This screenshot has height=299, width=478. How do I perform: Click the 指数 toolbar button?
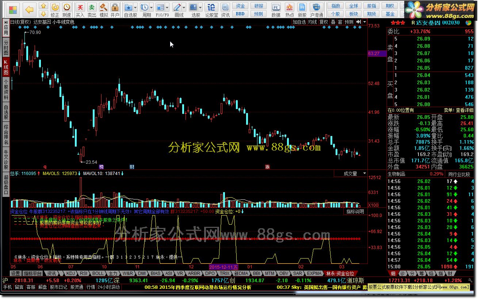(x=336, y=6)
